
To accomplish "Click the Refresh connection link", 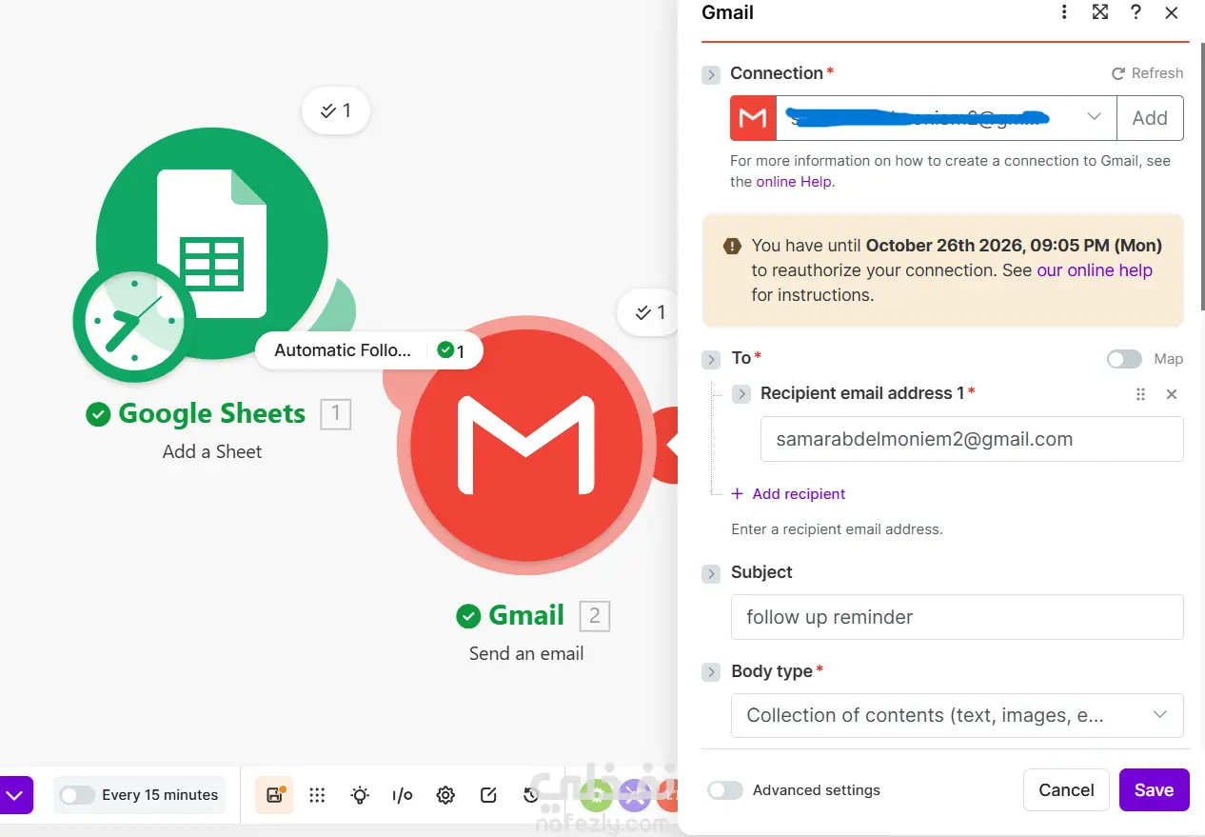I will point(1148,73).
